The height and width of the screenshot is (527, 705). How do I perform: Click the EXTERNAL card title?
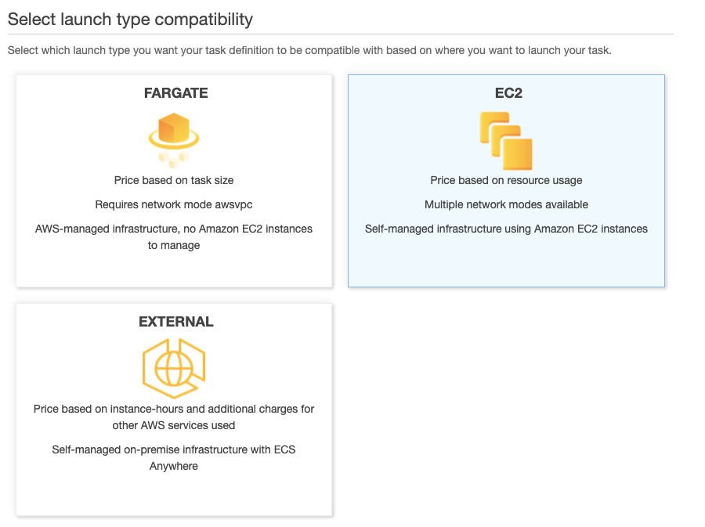(x=174, y=321)
